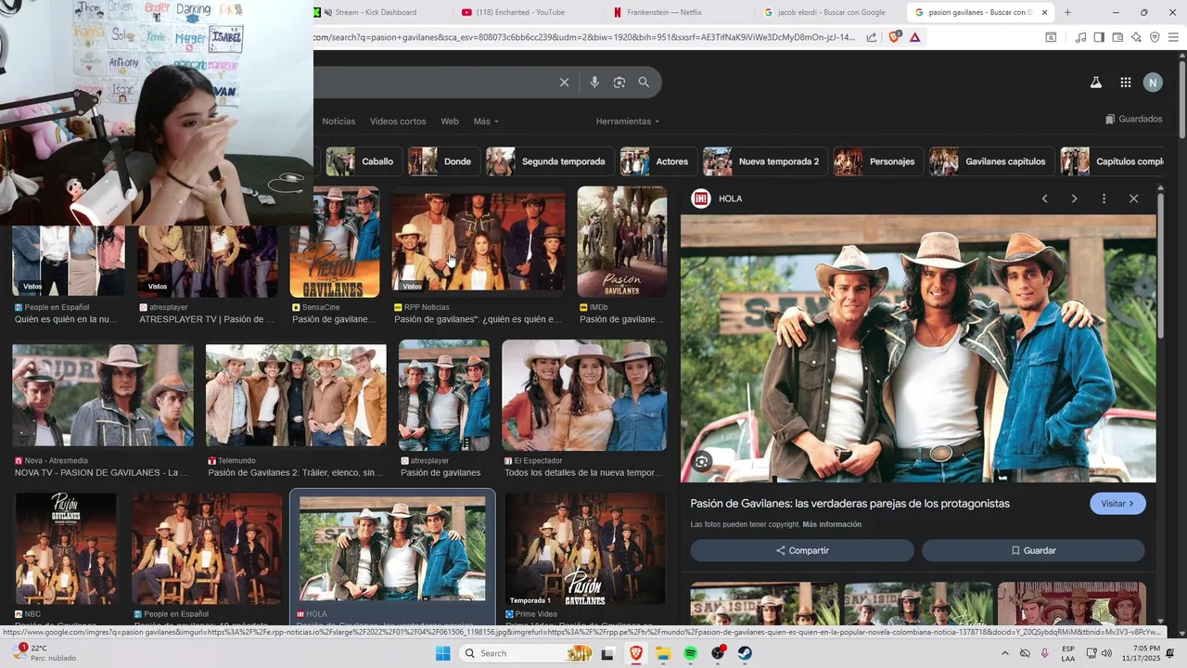
Task: Click the magnifier search button
Action: click(644, 83)
